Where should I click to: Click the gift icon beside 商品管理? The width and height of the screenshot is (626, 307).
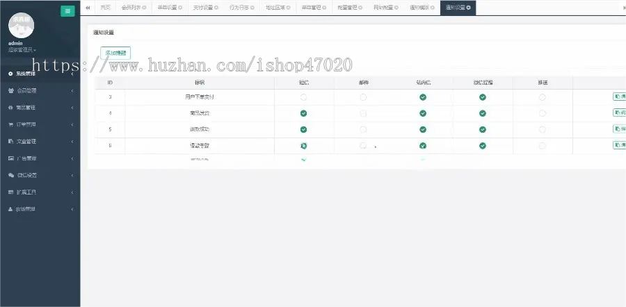10,108
